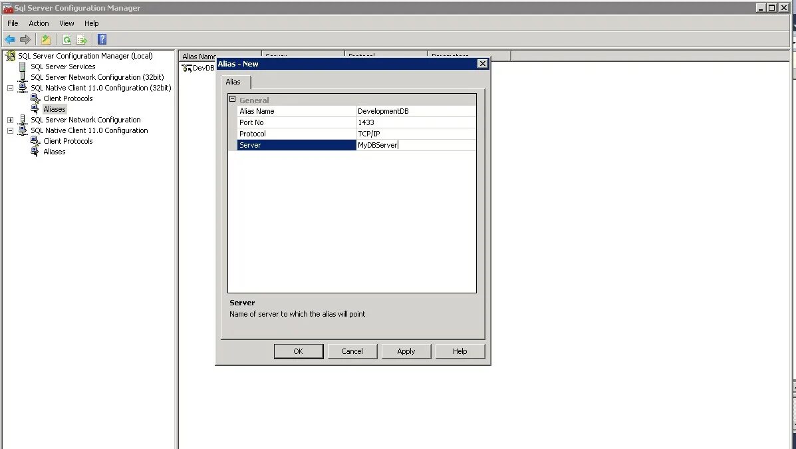The width and height of the screenshot is (796, 449).
Task: Select lower Aliases tree item label
Action: pos(55,152)
